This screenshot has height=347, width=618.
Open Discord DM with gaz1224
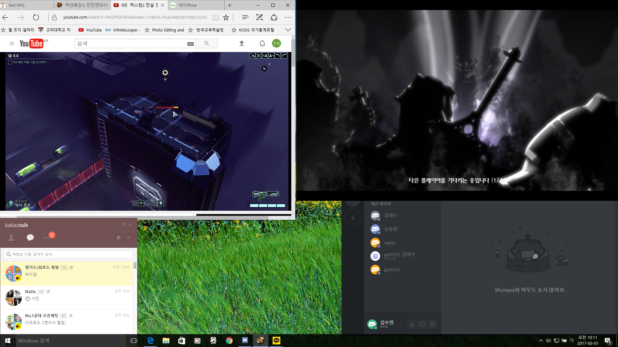(x=402, y=270)
